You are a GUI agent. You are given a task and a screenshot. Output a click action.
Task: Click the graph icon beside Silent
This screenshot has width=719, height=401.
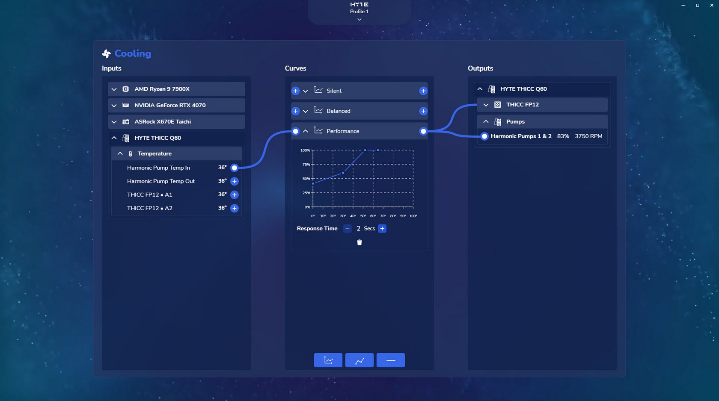tap(318, 90)
